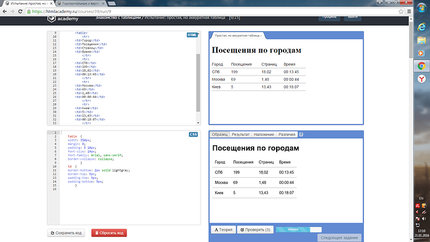Switch to the Результат tab

coord(241,135)
